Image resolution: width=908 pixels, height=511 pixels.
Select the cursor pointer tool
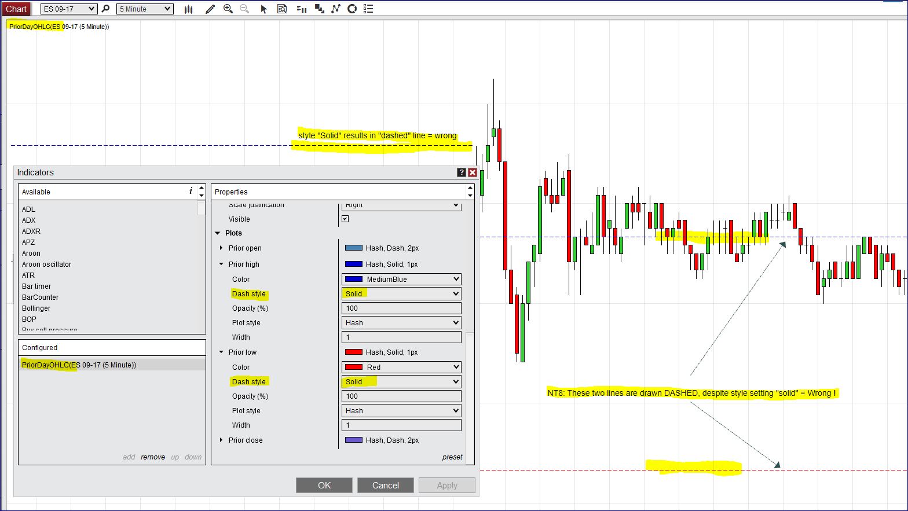point(263,9)
